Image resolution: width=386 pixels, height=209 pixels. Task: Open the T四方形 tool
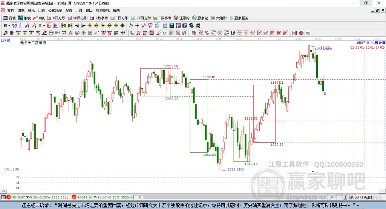tap(119, 18)
